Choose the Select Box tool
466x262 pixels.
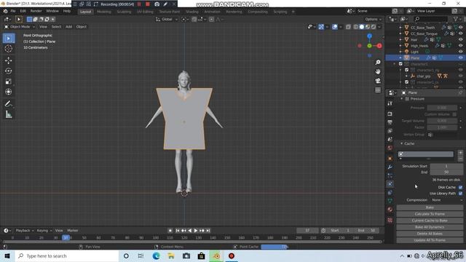click(x=8, y=39)
